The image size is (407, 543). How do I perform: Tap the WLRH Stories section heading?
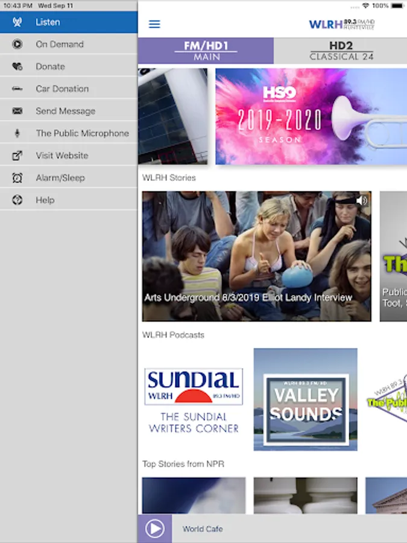tap(169, 177)
